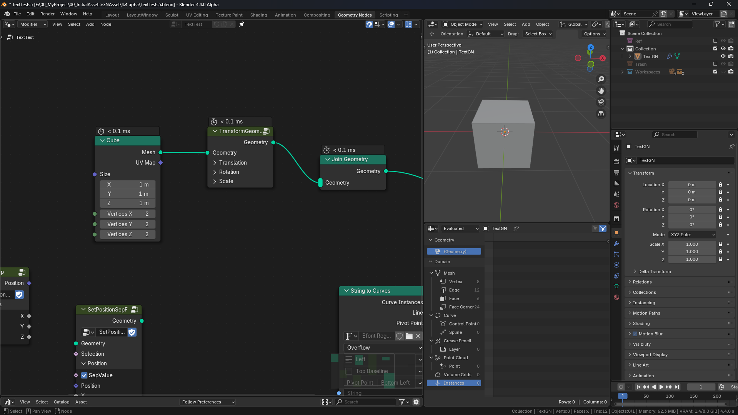Select the Instances domain row
Viewport: 738px width, 415px height.
coord(454,383)
